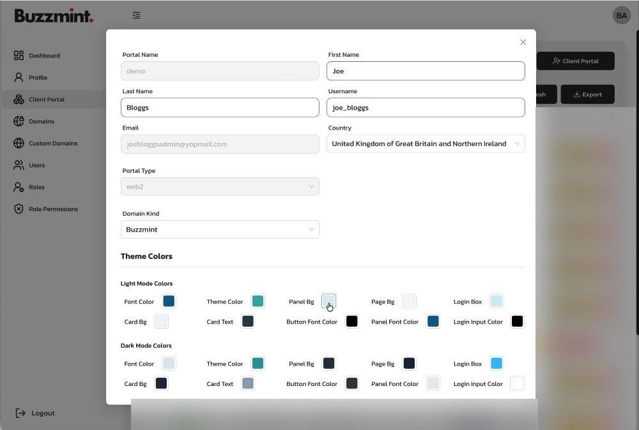Open Light Mode Panel Bg swatch
This screenshot has width=639, height=430.
tap(328, 301)
